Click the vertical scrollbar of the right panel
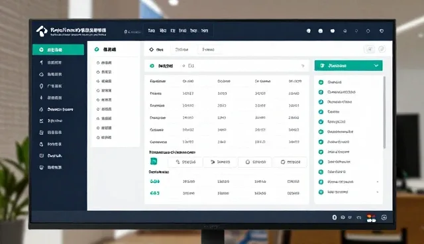The width and height of the screenshot is (424, 244). click(384, 112)
